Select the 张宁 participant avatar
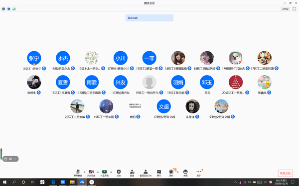The height and width of the screenshot is (186, 299). (34, 58)
